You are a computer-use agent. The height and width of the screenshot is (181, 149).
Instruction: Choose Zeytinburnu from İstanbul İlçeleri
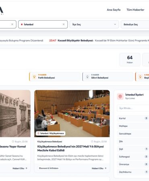pyautogui.click(x=133, y=172)
